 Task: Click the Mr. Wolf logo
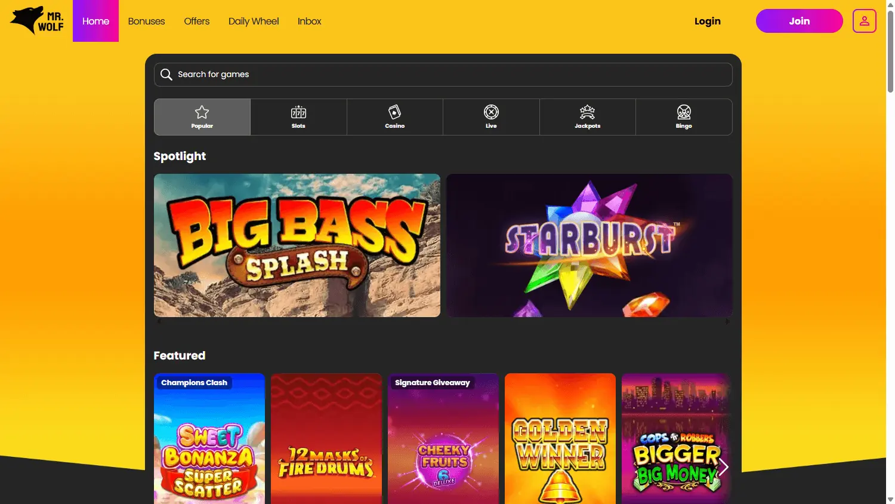[37, 21]
